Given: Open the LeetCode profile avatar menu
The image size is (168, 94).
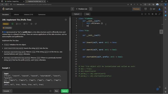Looking at the screenshot, I should (x=160, y=9).
